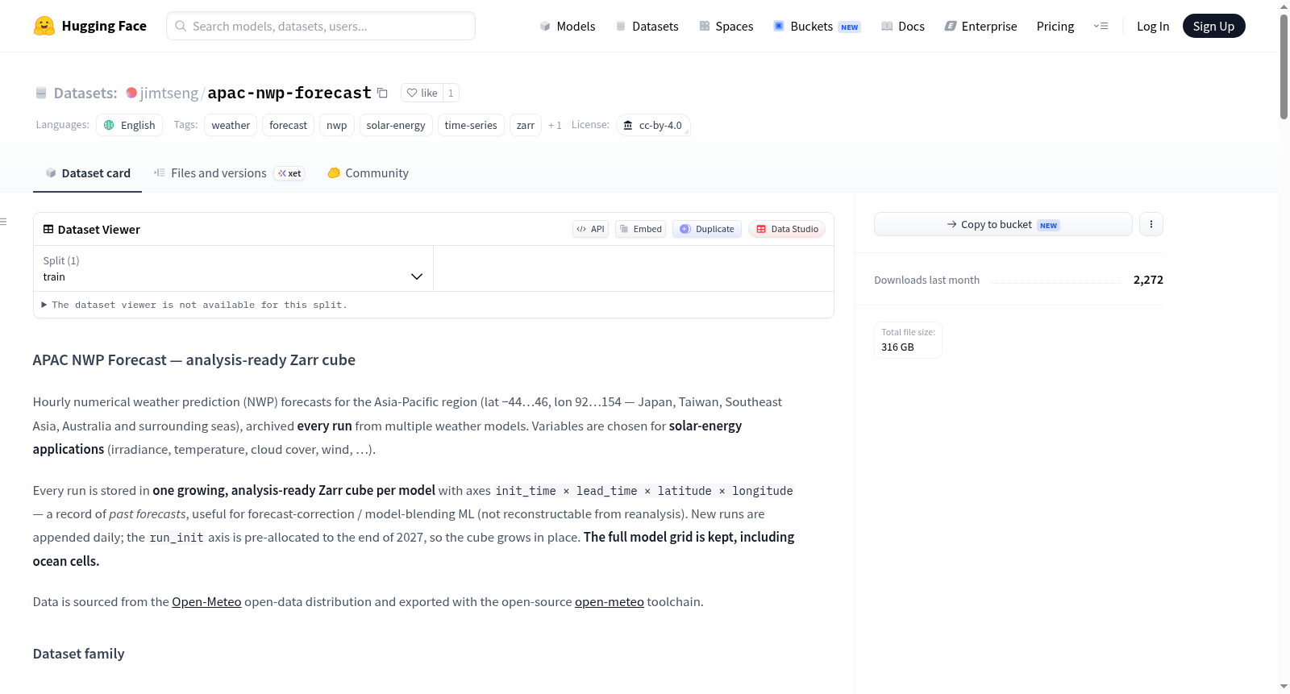Open the cc-by-4.0 license tag
This screenshot has width=1290, height=694.
point(653,125)
